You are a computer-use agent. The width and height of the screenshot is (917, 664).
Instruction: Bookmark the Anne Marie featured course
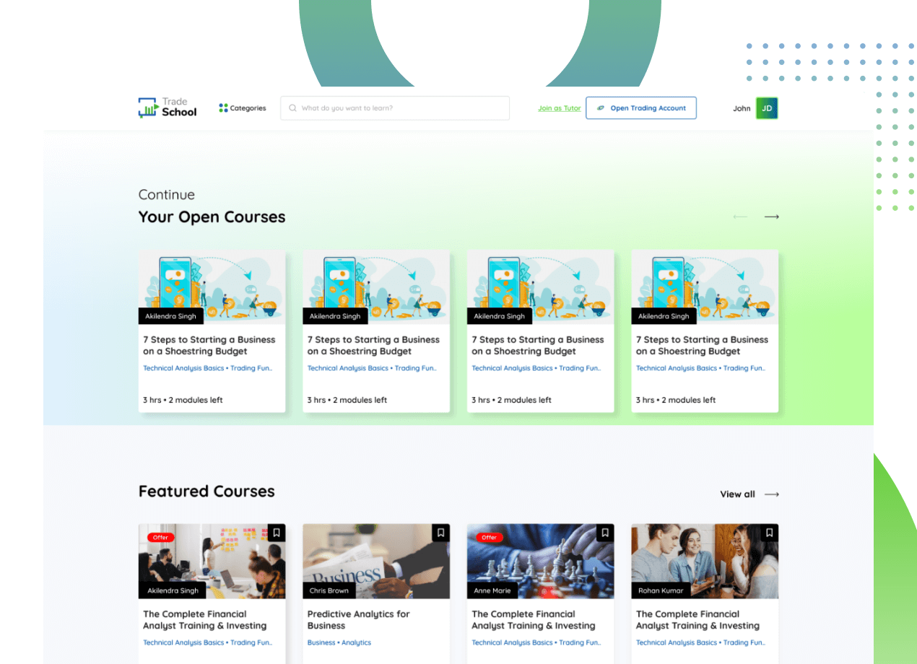pyautogui.click(x=605, y=533)
